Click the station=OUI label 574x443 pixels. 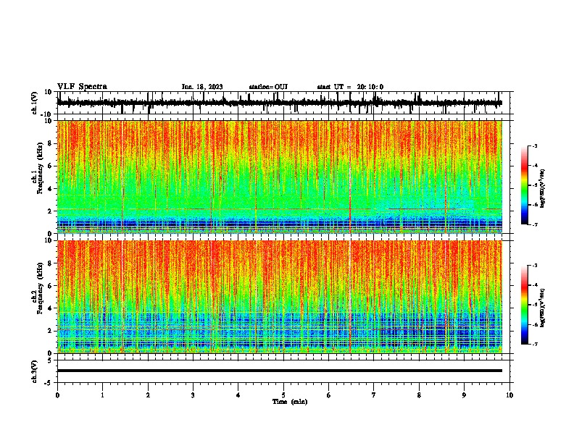coord(268,87)
